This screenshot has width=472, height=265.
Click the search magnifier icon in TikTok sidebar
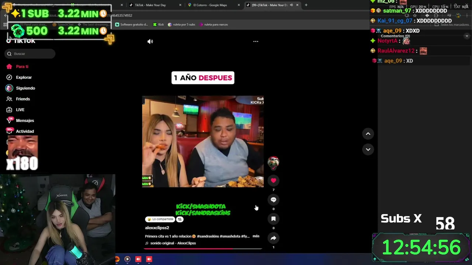[x=9, y=54]
